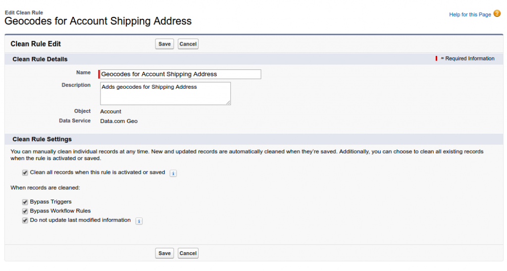Click the Data.com Geo data service value
Screen dimensions: 507x271
[119, 121]
